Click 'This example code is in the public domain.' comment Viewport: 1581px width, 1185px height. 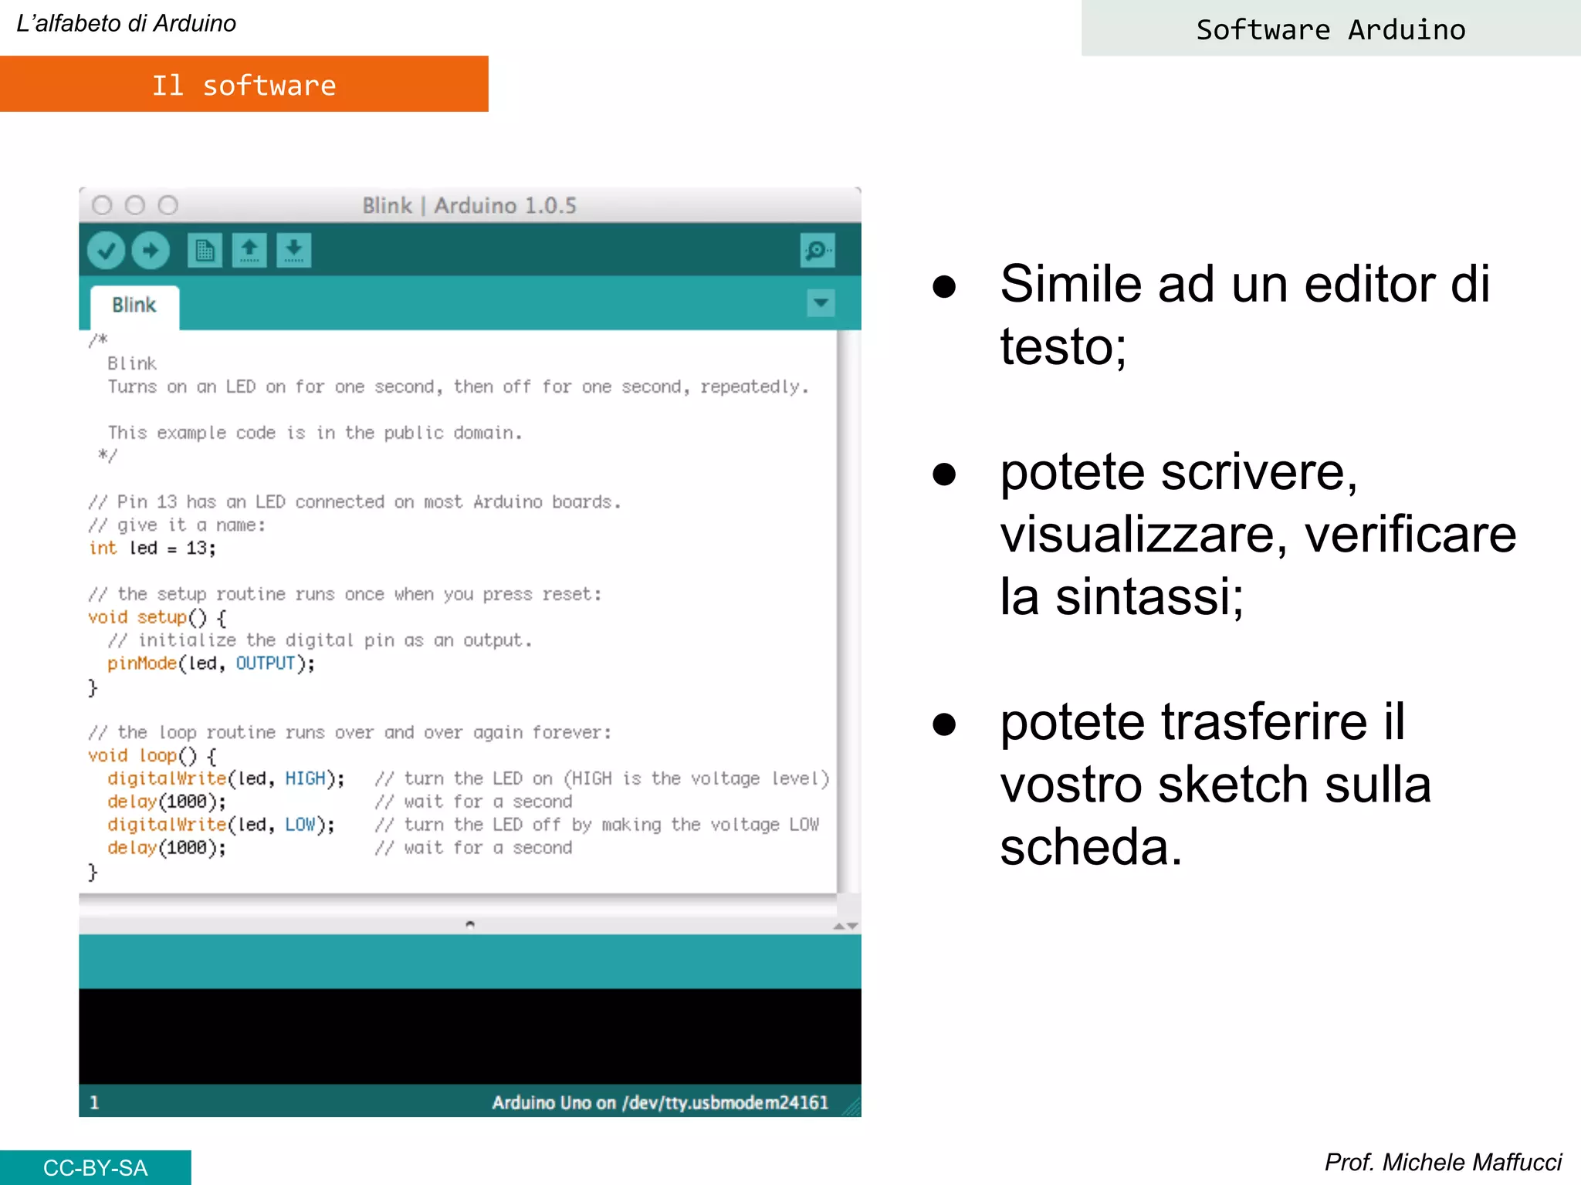point(315,433)
